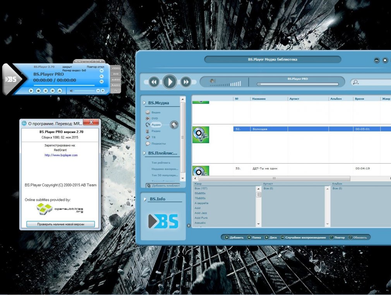
Task: Select track 52 Волкодав
Action: pyautogui.click(x=312, y=129)
